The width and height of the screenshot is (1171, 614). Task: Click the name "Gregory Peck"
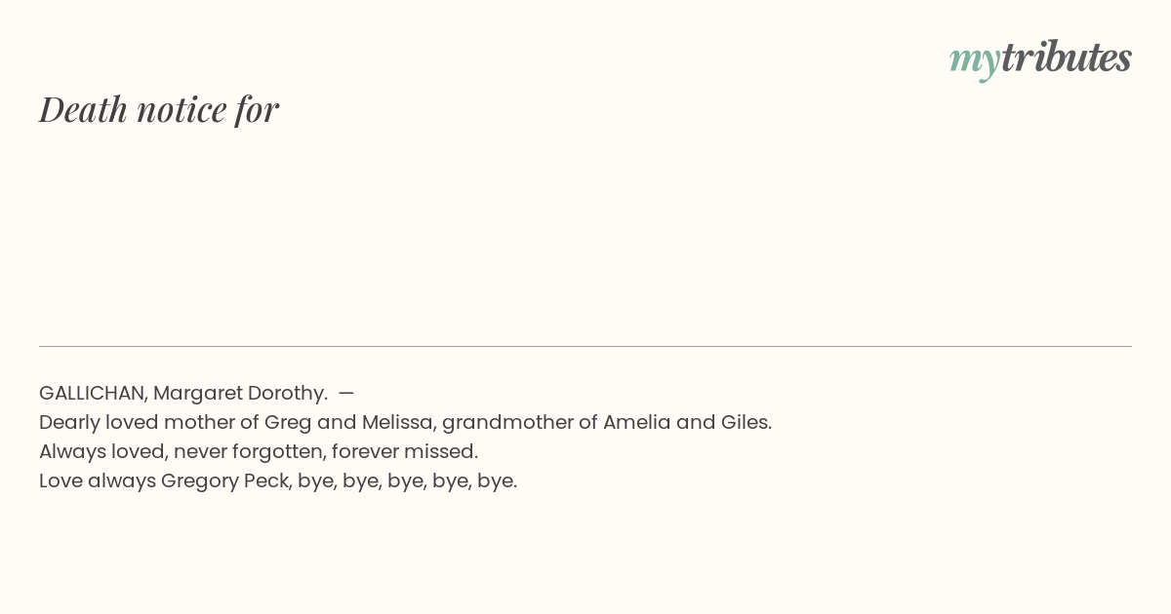(226, 480)
